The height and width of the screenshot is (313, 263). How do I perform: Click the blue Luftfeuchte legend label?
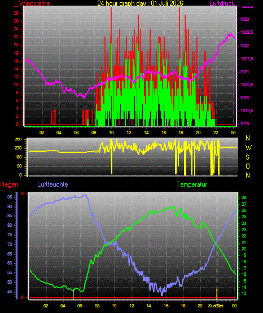pos(52,184)
